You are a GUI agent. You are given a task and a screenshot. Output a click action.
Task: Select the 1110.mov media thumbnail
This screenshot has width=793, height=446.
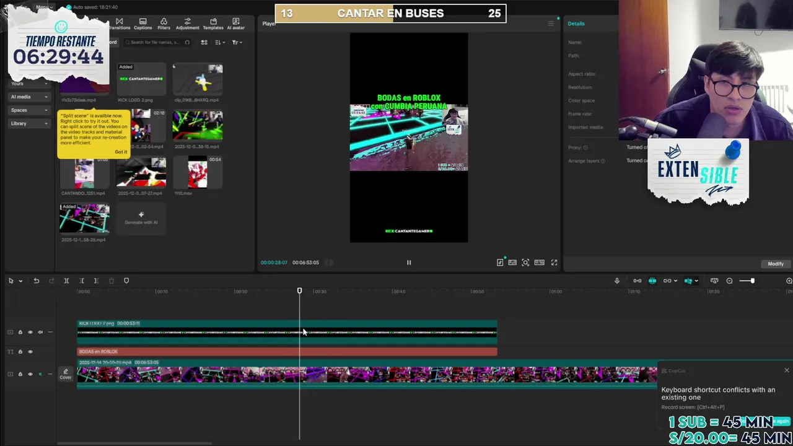[198, 172]
